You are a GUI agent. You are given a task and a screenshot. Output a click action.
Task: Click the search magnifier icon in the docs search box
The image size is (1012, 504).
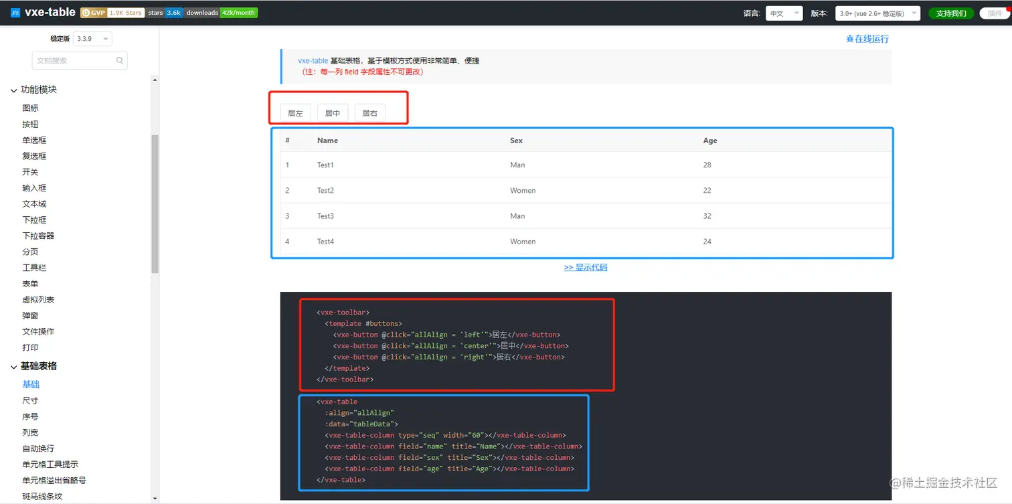pyautogui.click(x=120, y=60)
